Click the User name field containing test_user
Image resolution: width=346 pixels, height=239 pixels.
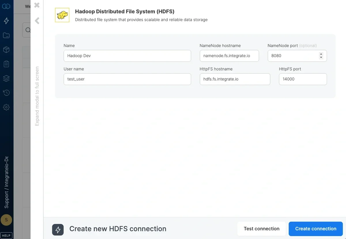pyautogui.click(x=127, y=79)
